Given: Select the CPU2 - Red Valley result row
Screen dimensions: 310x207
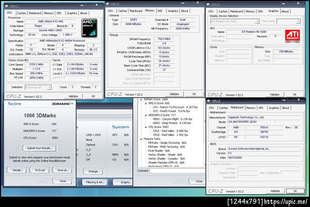Looking at the screenshot, I should tap(171, 135).
